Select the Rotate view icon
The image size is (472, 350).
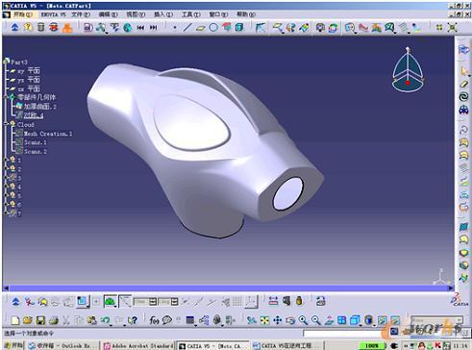(290, 320)
